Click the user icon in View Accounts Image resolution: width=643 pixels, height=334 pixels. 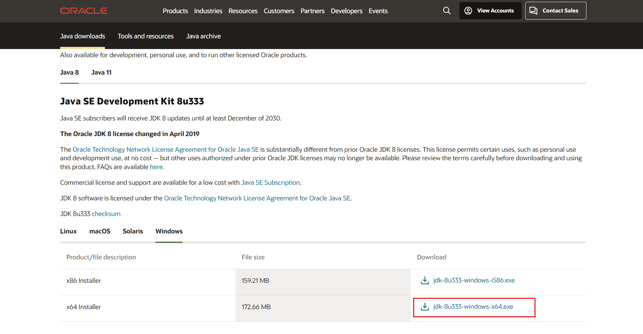point(468,11)
